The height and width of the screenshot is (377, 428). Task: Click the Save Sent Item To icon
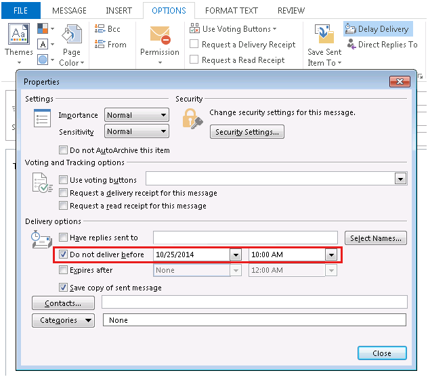coord(324,34)
